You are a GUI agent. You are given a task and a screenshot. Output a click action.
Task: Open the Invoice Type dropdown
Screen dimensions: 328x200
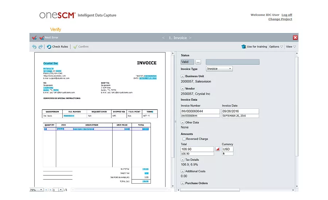pos(219,69)
